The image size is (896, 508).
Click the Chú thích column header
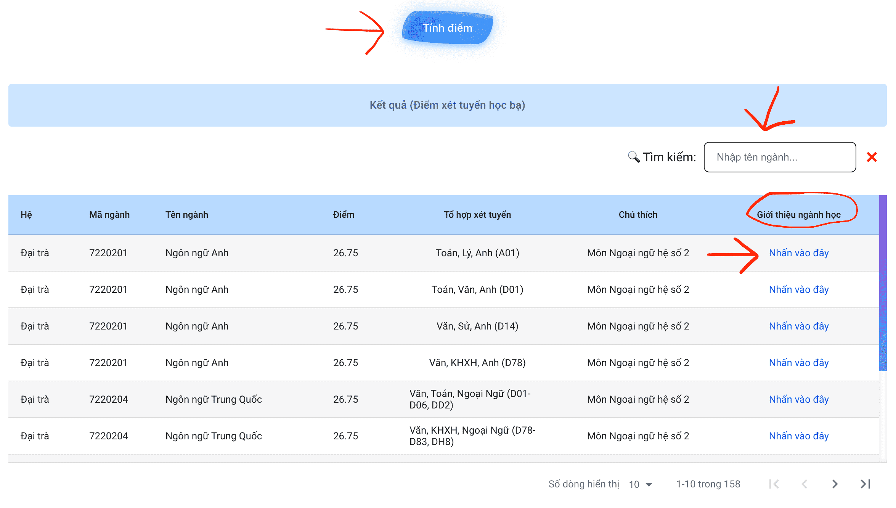pyautogui.click(x=638, y=215)
